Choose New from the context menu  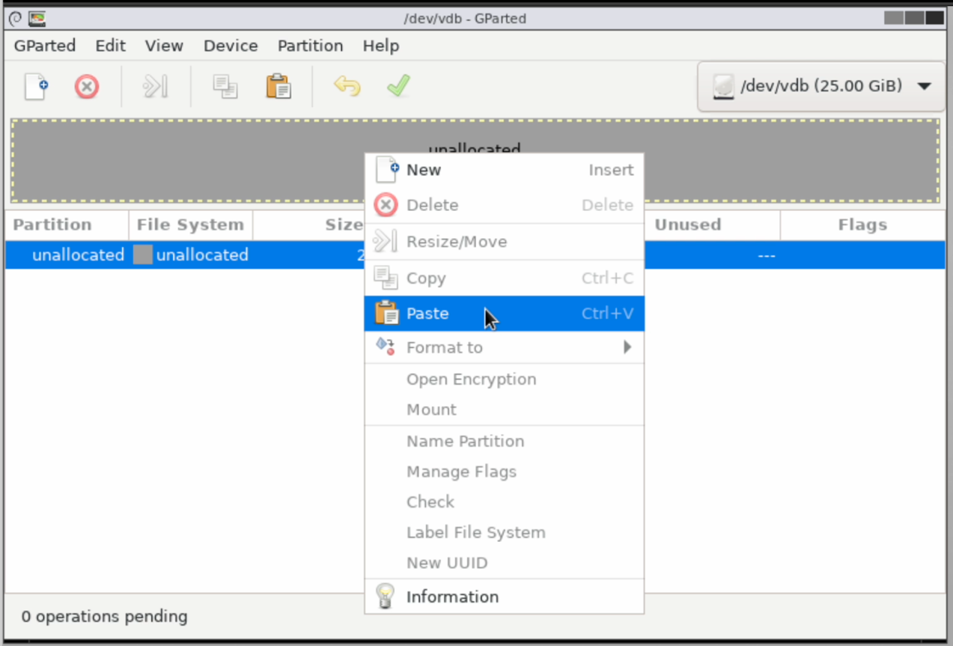coord(504,170)
